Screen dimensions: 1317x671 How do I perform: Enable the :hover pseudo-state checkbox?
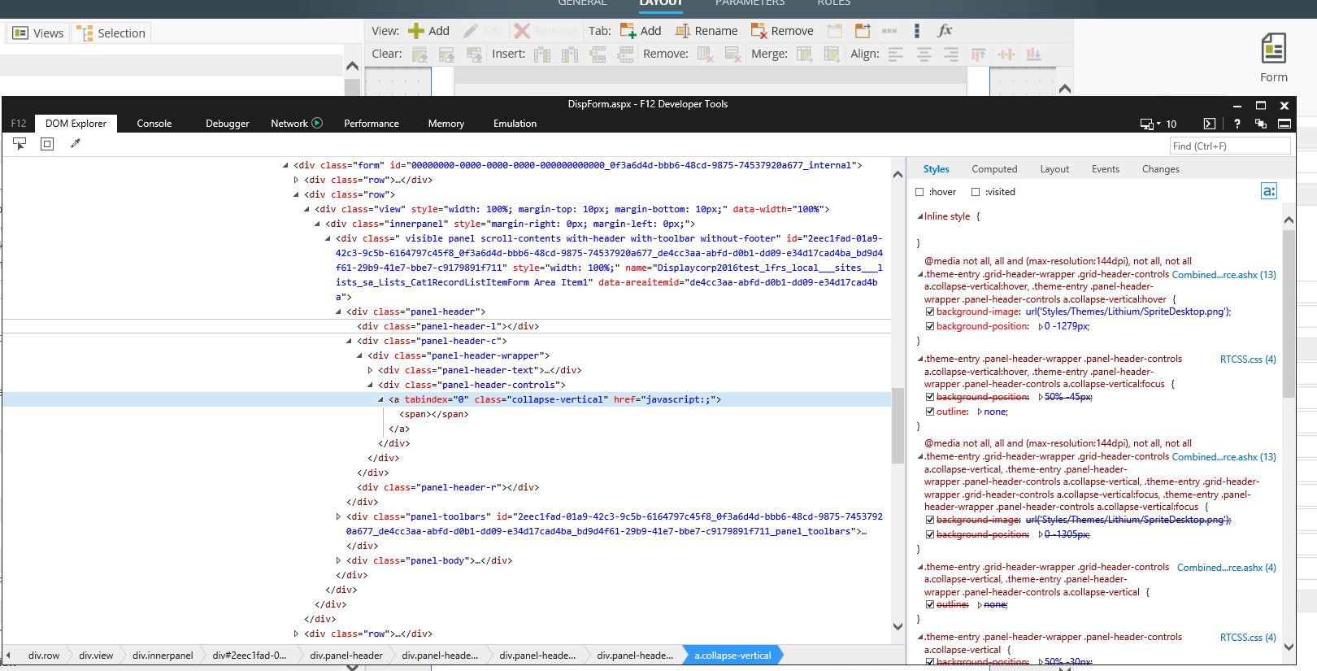tap(919, 193)
